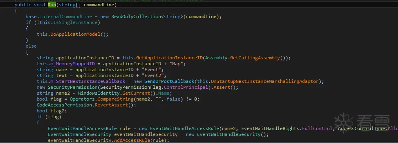
Task: Click the commandLine parameter in Run's signature
Action: pyautogui.click(x=99, y=5)
